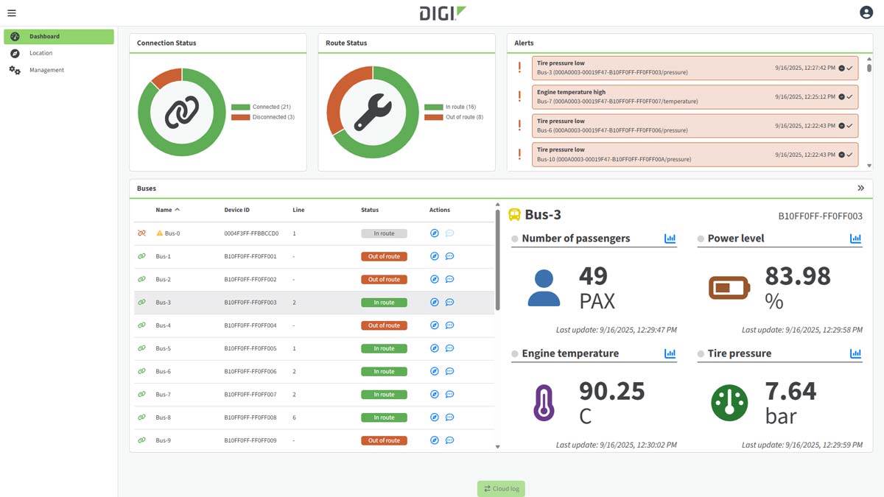This screenshot has height=497, width=884.
Task: Open the chart icon for Number of passengers
Action: point(670,239)
